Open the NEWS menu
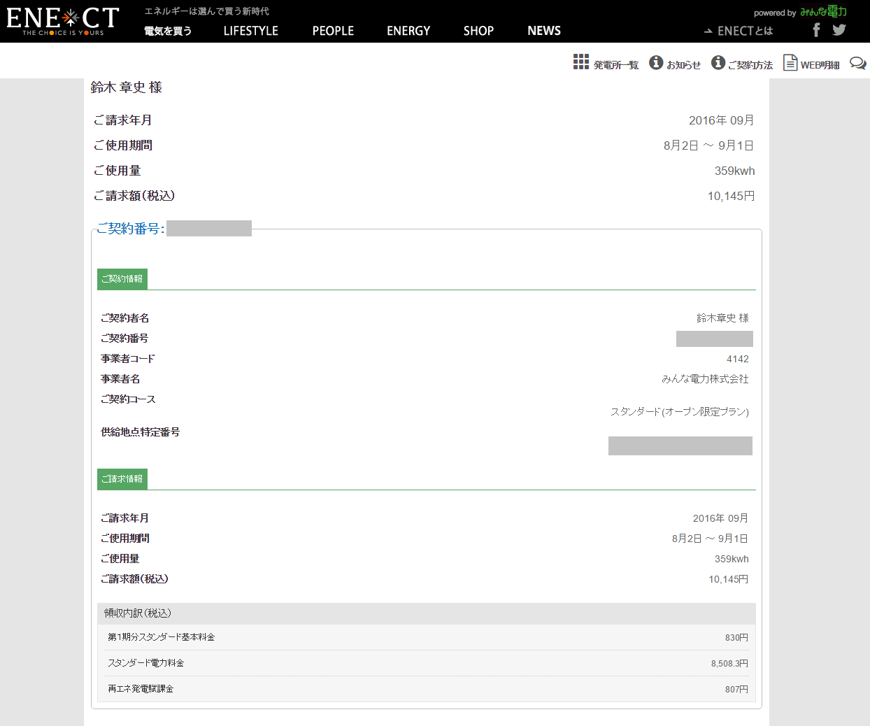Viewport: 870px width, 726px height. tap(544, 31)
